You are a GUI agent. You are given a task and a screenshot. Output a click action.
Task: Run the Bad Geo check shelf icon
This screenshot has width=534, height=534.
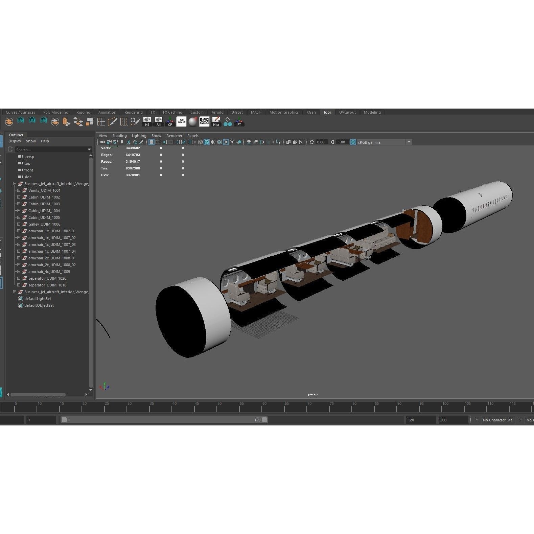point(204,122)
